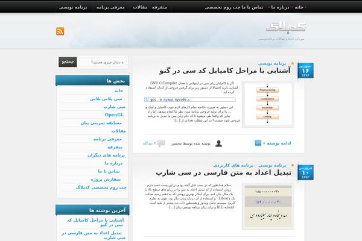Open the post title آشنایی با مراحل کامپایل کد سی در گنو
The height and width of the screenshot is (241, 362).
pyautogui.click(x=225, y=71)
